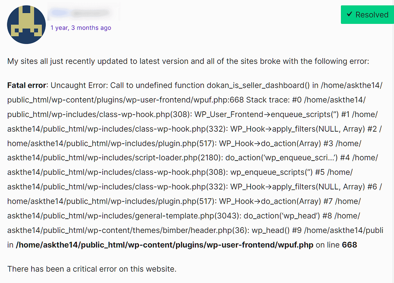Click the "1 year, 3 months ago" timestamp
The image size is (394, 283).
(81, 28)
